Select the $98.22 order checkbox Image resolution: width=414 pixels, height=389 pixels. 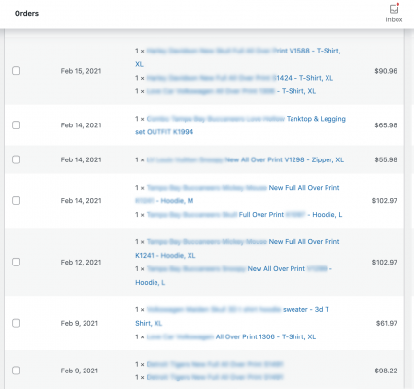(17, 371)
